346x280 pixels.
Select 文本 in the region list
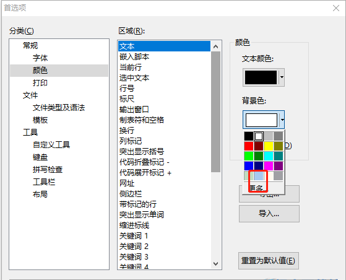point(164,46)
